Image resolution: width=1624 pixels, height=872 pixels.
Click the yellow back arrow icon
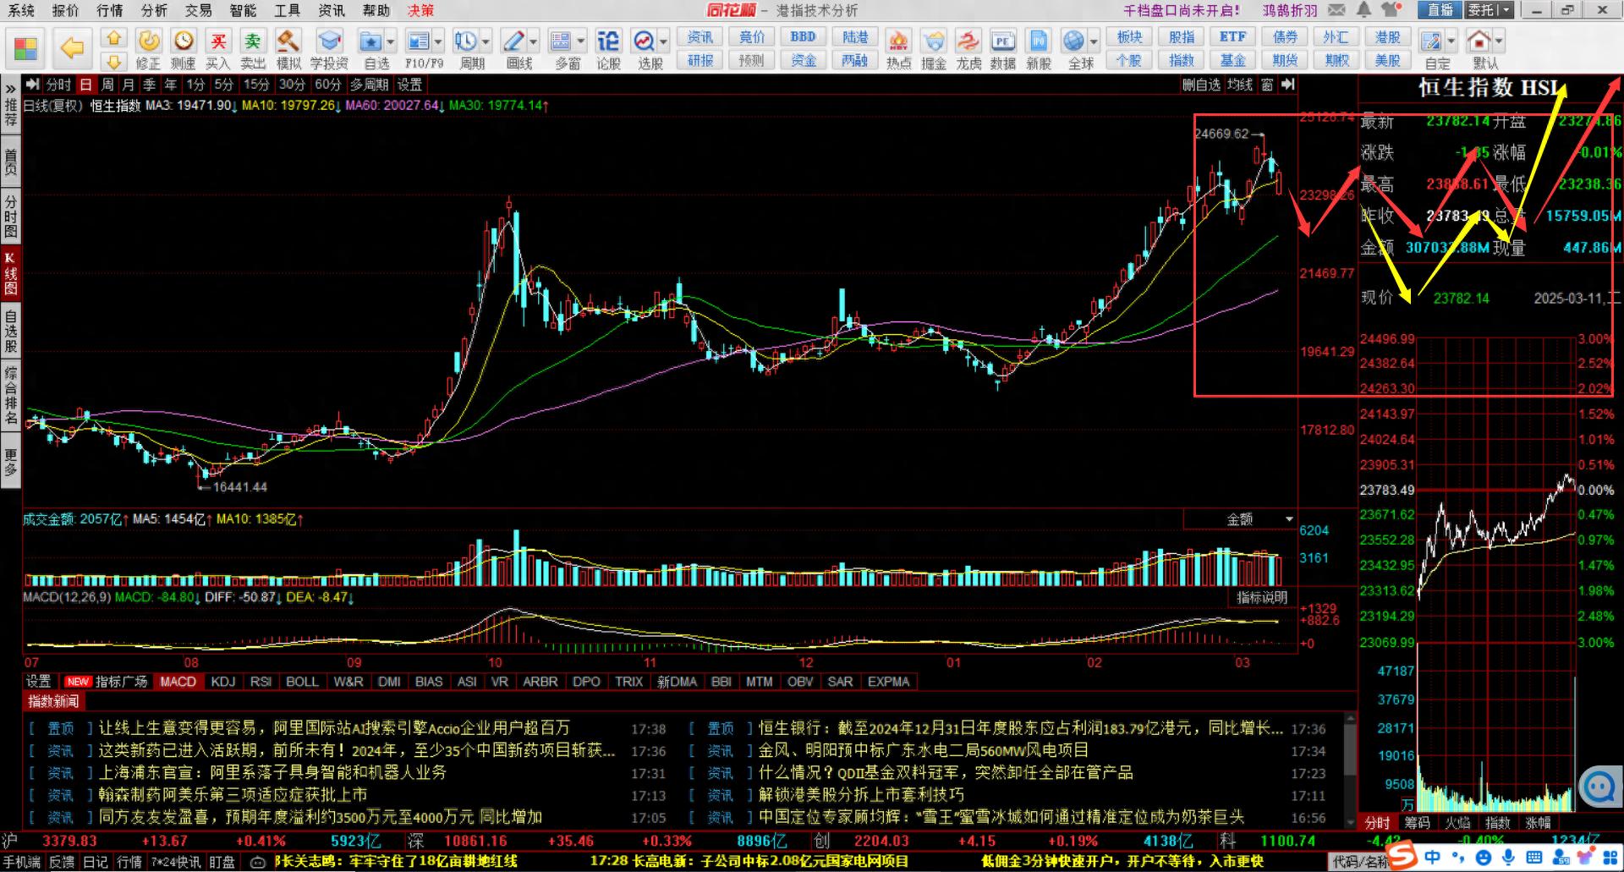72,48
